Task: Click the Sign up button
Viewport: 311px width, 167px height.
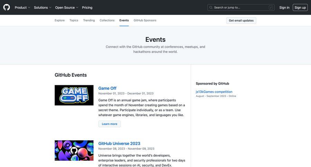Action: coord(300,8)
